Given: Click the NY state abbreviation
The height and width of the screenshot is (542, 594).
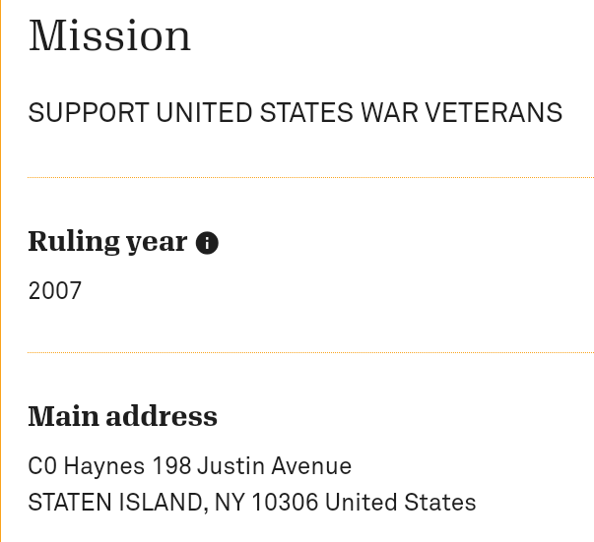Looking at the screenshot, I should (230, 503).
